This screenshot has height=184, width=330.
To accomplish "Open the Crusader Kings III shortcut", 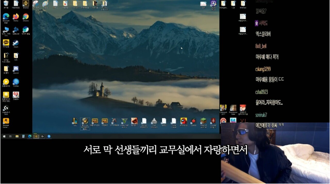I will pyautogui.click(x=213, y=123).
